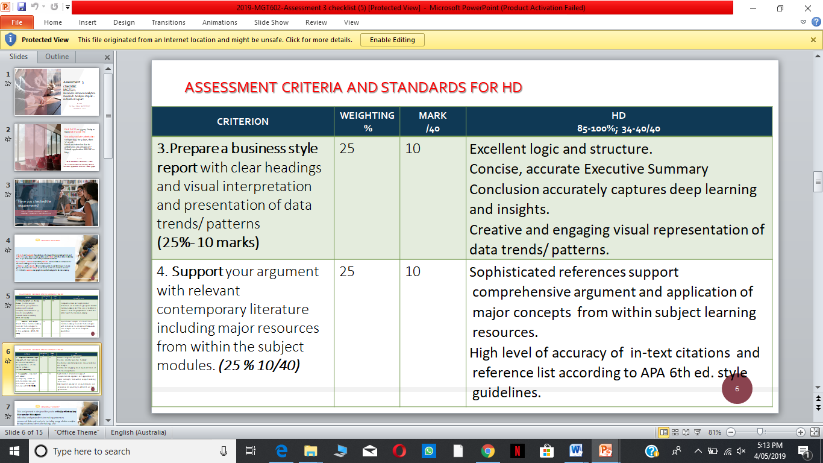Click the zoom slider handle
Image resolution: width=823 pixels, height=463 pixels.
pos(761,432)
